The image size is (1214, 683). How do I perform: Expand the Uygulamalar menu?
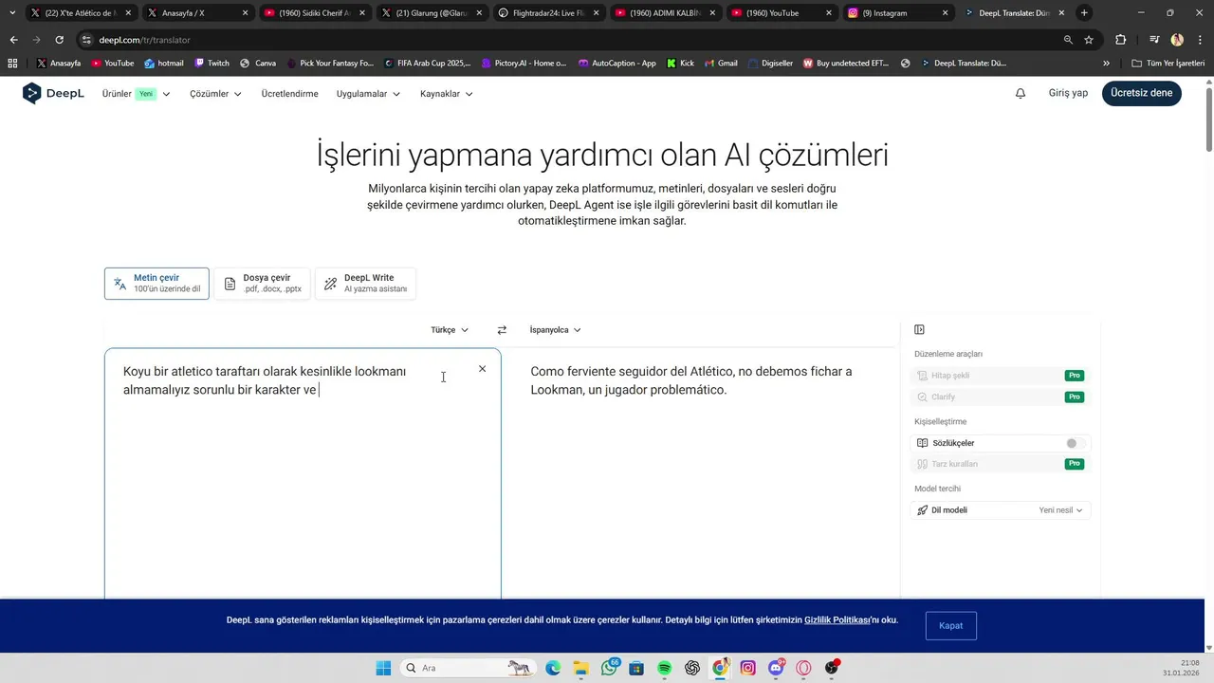point(368,94)
